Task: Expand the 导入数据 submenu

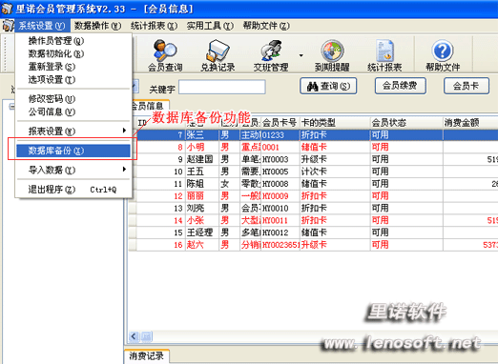Action: pyautogui.click(x=73, y=170)
